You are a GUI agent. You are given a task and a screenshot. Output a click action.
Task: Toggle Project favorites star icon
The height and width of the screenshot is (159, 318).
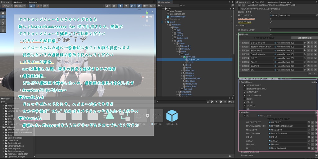[x=225, y=102]
